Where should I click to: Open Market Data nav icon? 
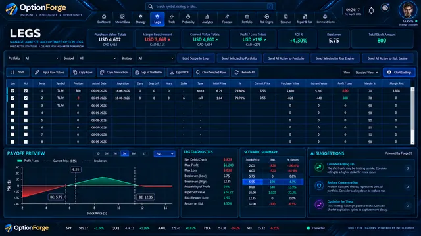(122, 19)
